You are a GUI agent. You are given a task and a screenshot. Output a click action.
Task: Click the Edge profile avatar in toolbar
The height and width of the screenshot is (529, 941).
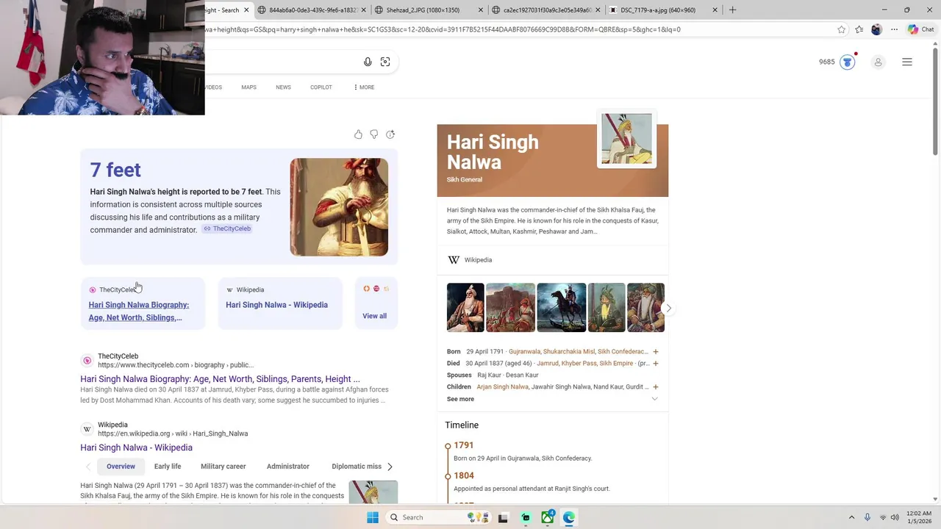pos(876,29)
